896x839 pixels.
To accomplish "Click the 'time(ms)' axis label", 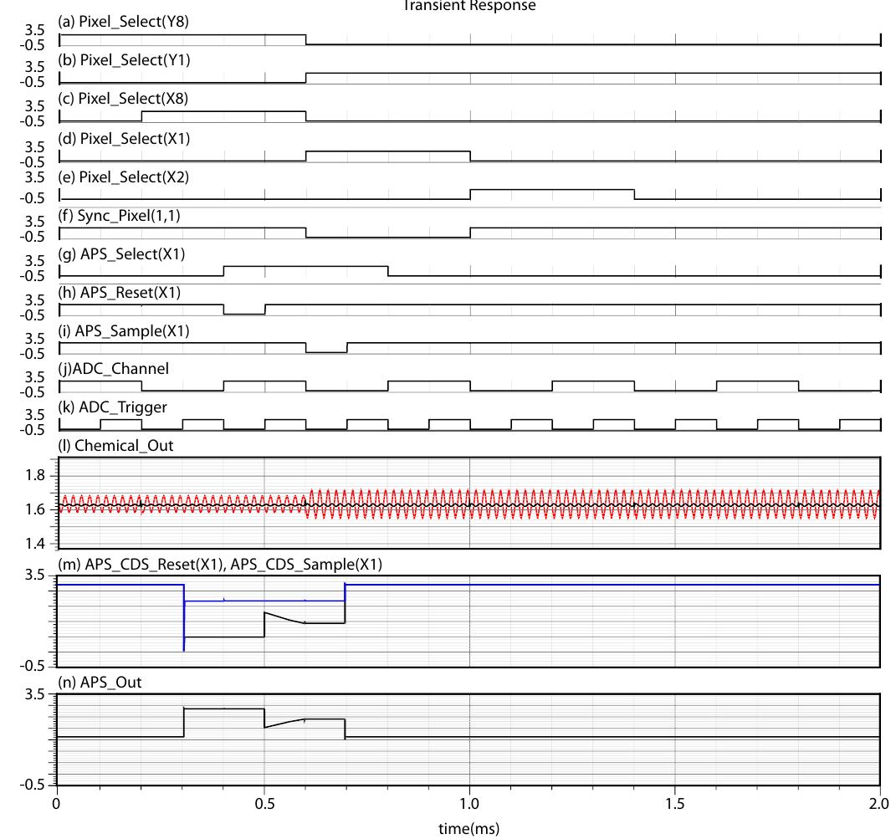I will 468,828.
